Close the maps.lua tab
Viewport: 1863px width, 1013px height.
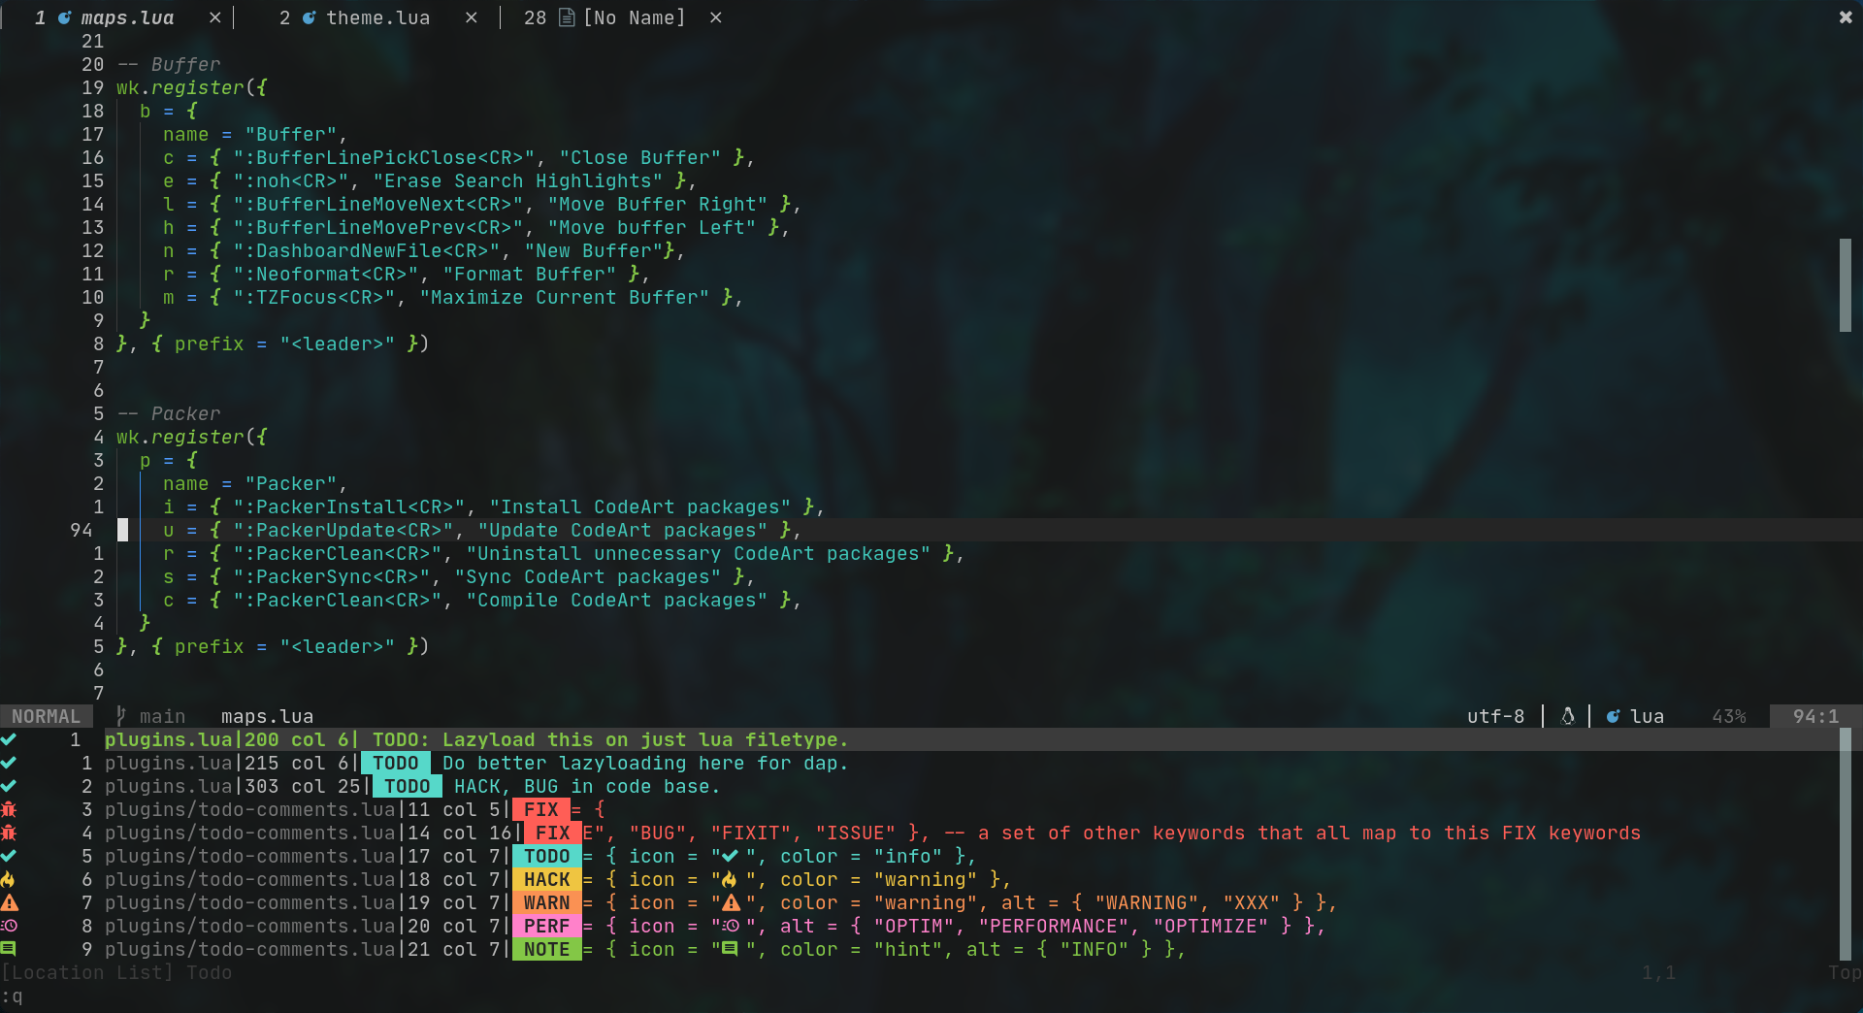pos(215,17)
